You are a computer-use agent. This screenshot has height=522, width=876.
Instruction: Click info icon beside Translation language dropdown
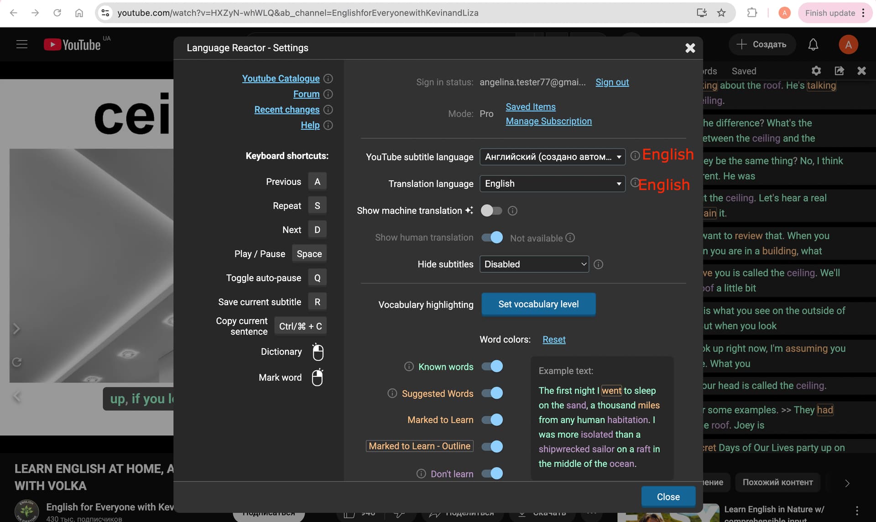click(x=635, y=183)
